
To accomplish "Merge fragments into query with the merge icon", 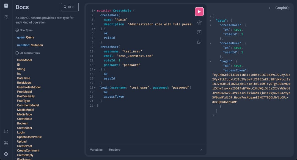I will click(x=200, y=32).
